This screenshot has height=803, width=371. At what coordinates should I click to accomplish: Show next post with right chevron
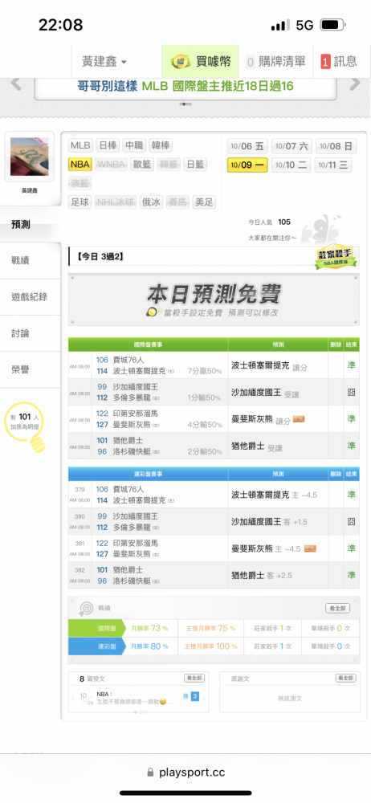point(204,697)
